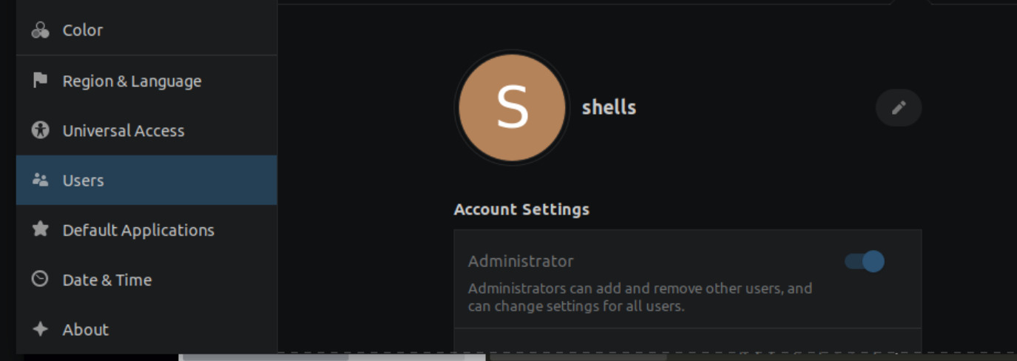Go to Region & Language settings
This screenshot has height=361, width=1017.
tap(132, 81)
